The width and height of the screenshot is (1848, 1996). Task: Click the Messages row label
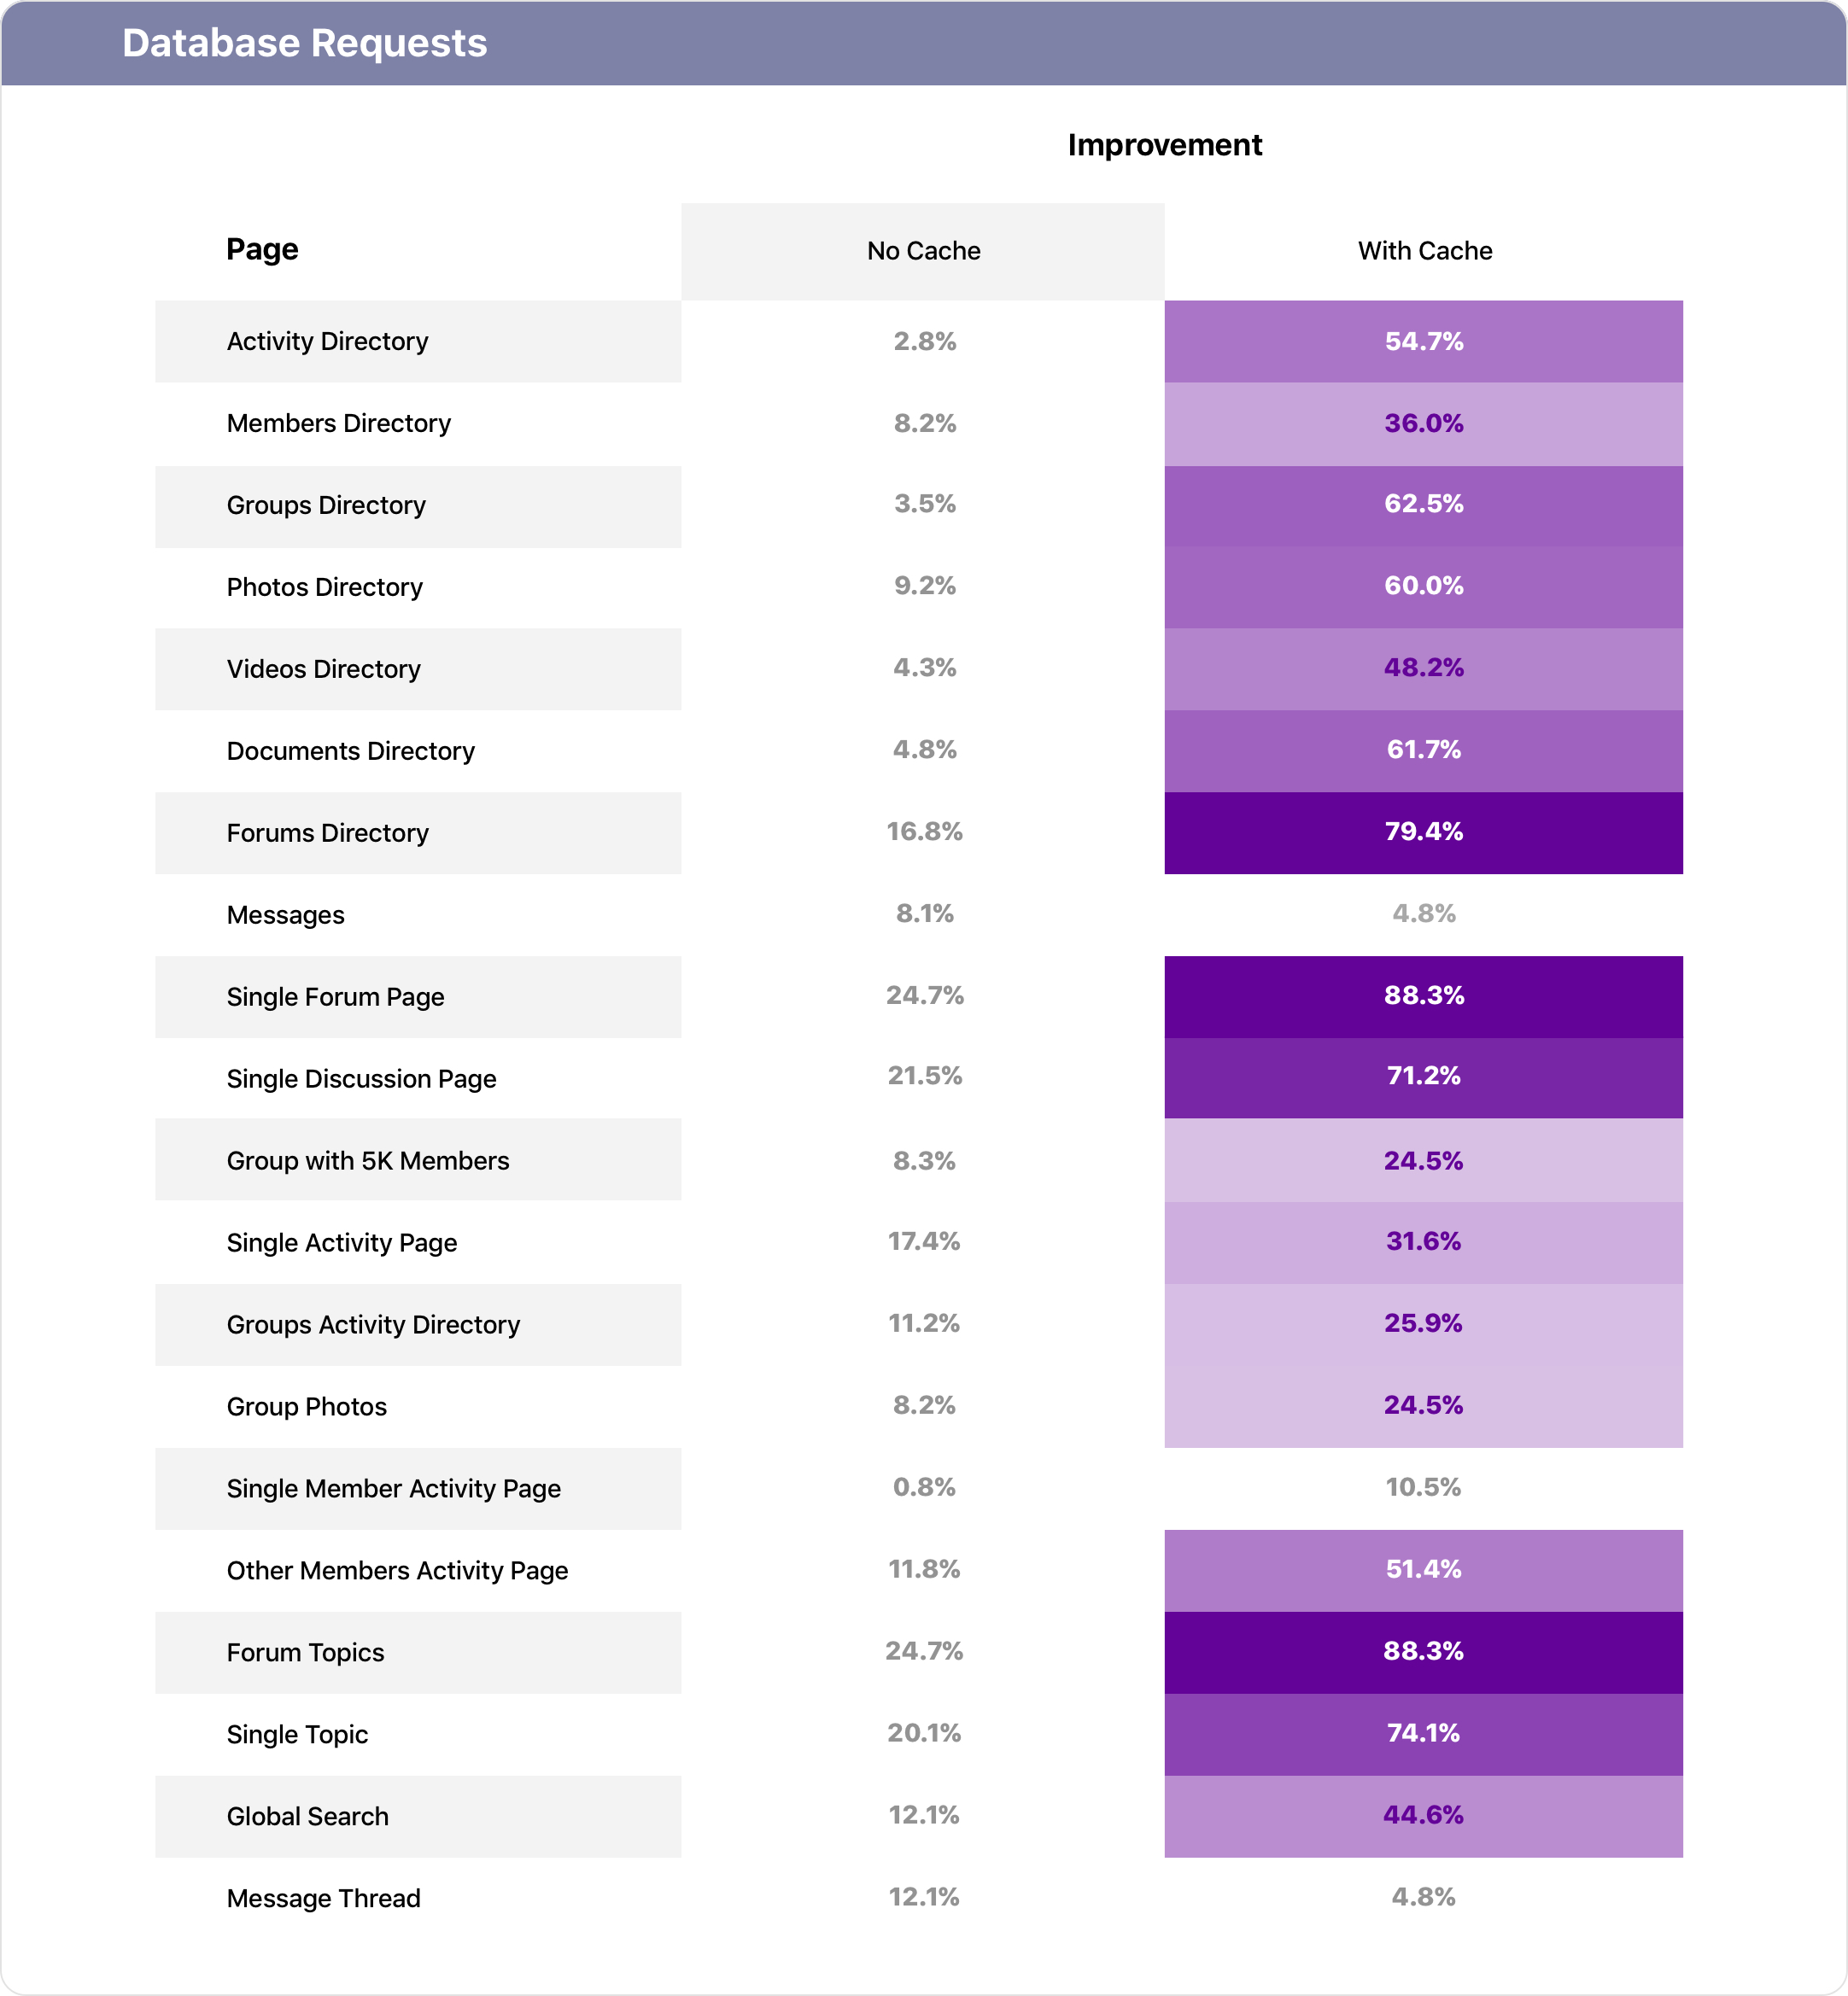285,914
